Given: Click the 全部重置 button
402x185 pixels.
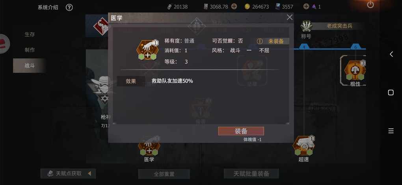Looking at the screenshot, I should point(164,174).
